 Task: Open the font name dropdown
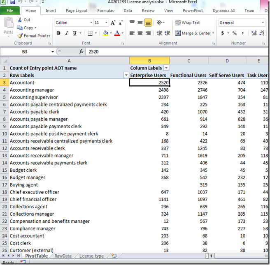(91, 23)
